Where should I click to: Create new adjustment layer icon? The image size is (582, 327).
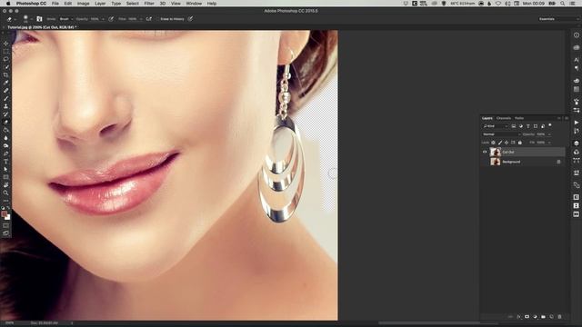pyautogui.click(x=536, y=317)
